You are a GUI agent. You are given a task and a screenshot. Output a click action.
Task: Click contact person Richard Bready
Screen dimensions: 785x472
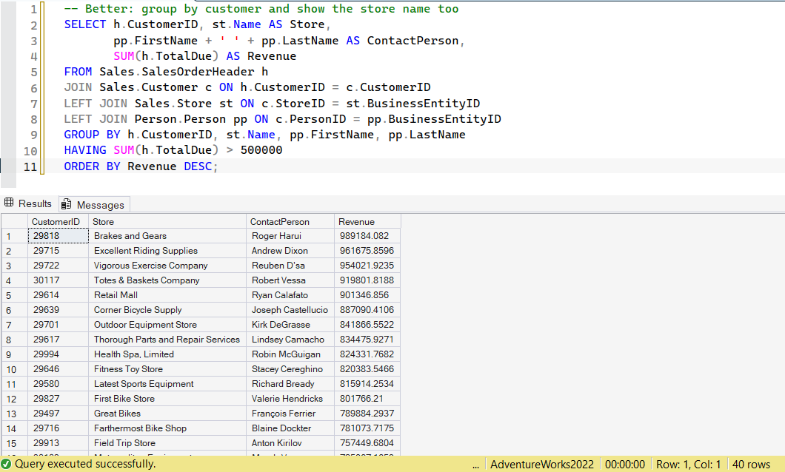click(290, 384)
